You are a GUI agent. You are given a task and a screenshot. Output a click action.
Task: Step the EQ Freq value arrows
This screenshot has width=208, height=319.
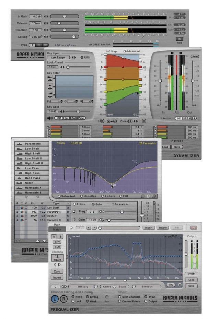click(x=102, y=212)
